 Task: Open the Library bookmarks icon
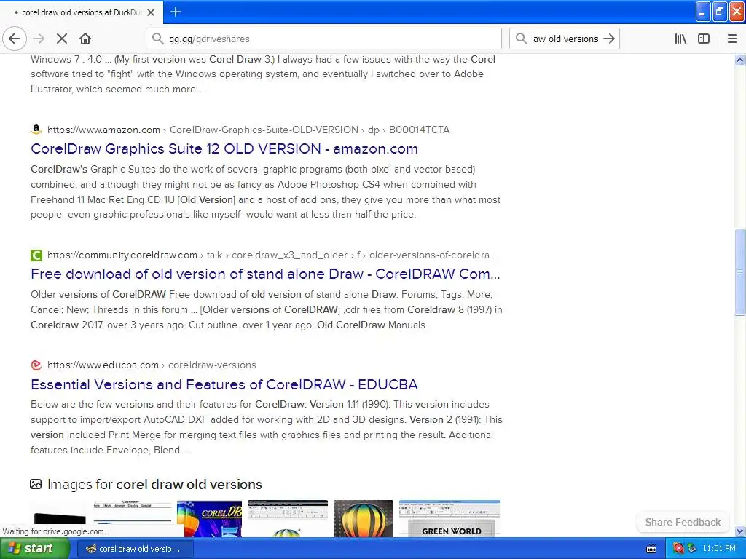680,39
